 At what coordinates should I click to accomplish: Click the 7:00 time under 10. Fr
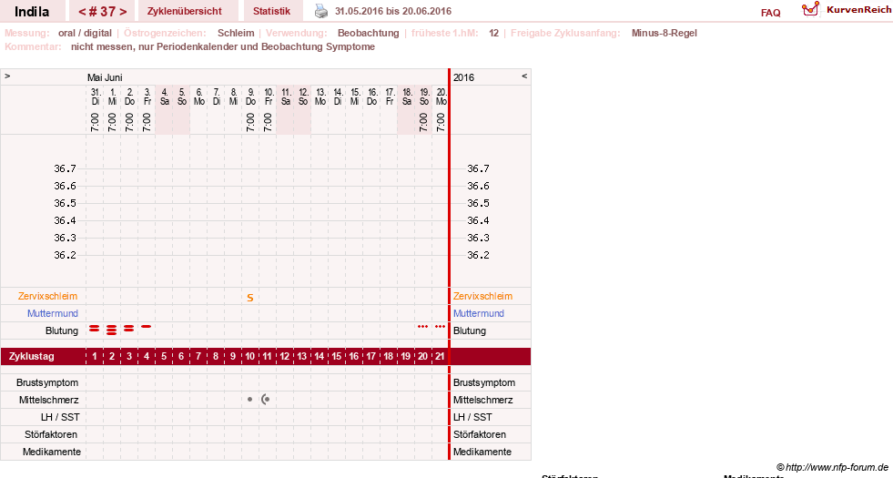pyautogui.click(x=268, y=122)
